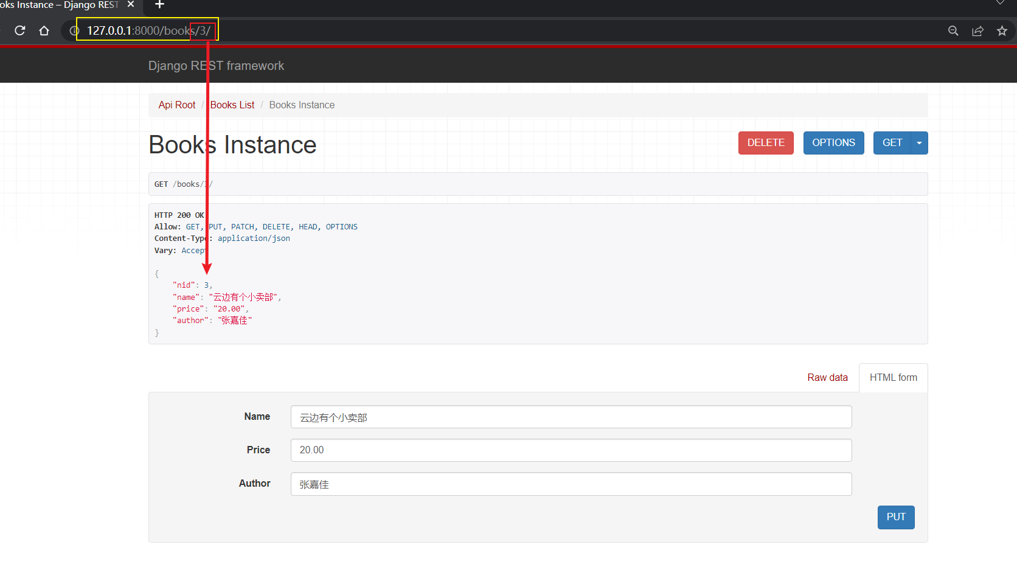
Task: Click the Price input field
Action: pos(571,450)
